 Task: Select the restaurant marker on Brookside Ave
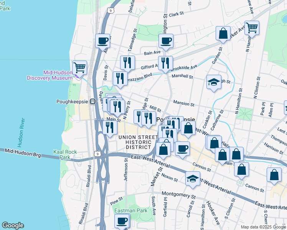coord(165,64)
